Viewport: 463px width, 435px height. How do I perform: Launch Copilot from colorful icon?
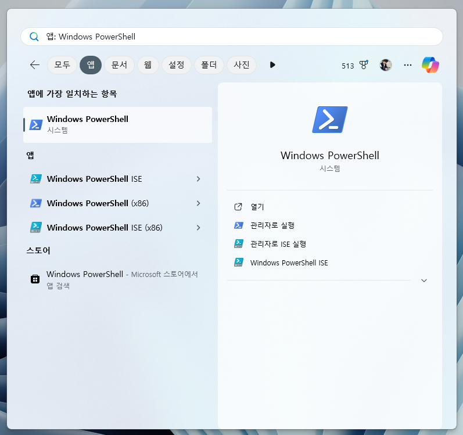pyautogui.click(x=430, y=65)
